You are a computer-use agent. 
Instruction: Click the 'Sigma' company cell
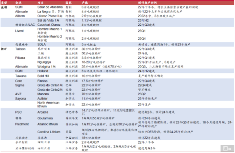click(x=19, y=85)
